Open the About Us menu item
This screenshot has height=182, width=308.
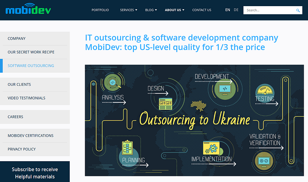[173, 10]
